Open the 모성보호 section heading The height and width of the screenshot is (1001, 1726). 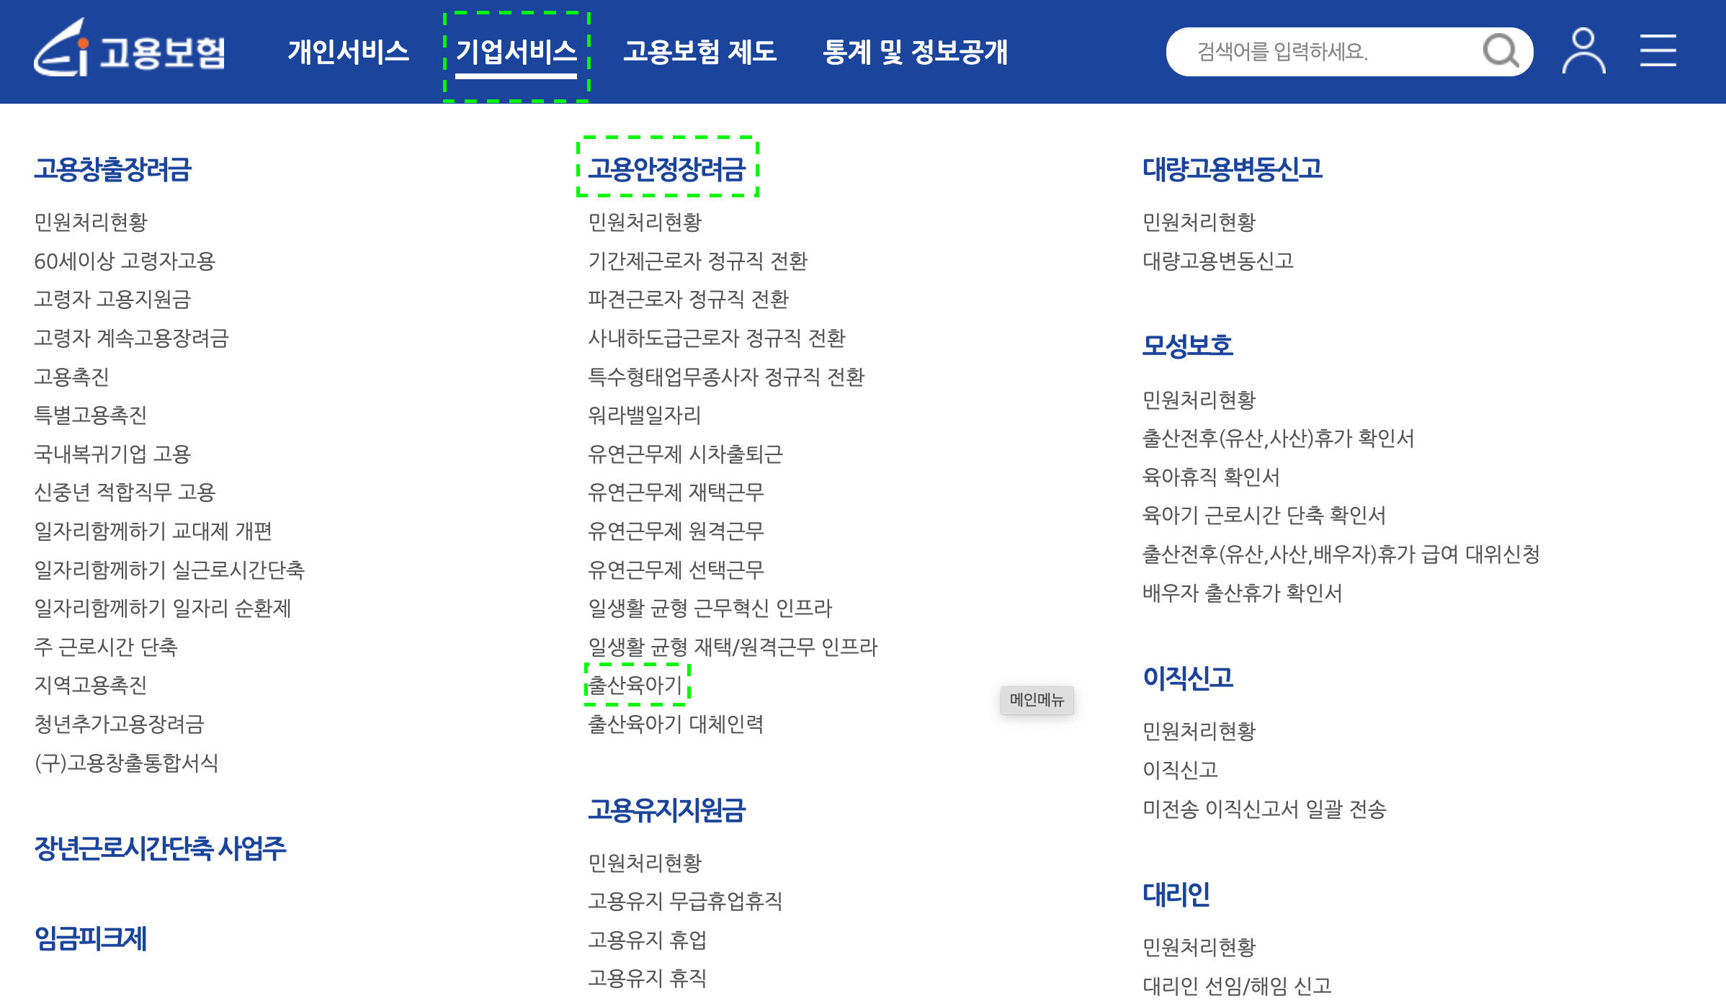pyautogui.click(x=1186, y=344)
